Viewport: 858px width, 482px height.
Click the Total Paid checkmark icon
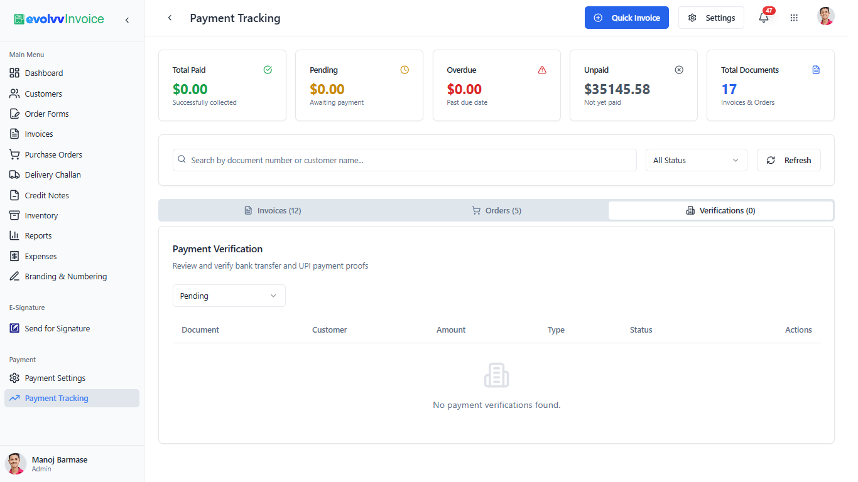pos(268,70)
